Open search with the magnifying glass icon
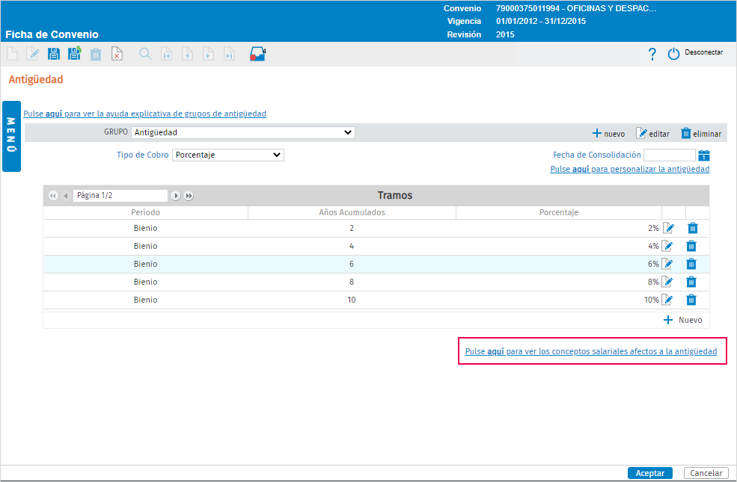Image resolution: width=737 pixels, height=482 pixels. click(145, 54)
